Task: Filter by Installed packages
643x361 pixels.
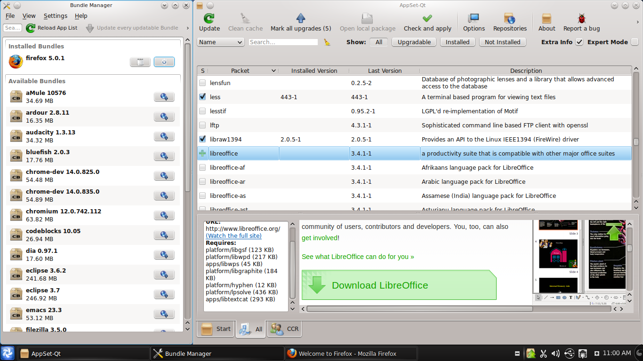Action: pyautogui.click(x=458, y=42)
